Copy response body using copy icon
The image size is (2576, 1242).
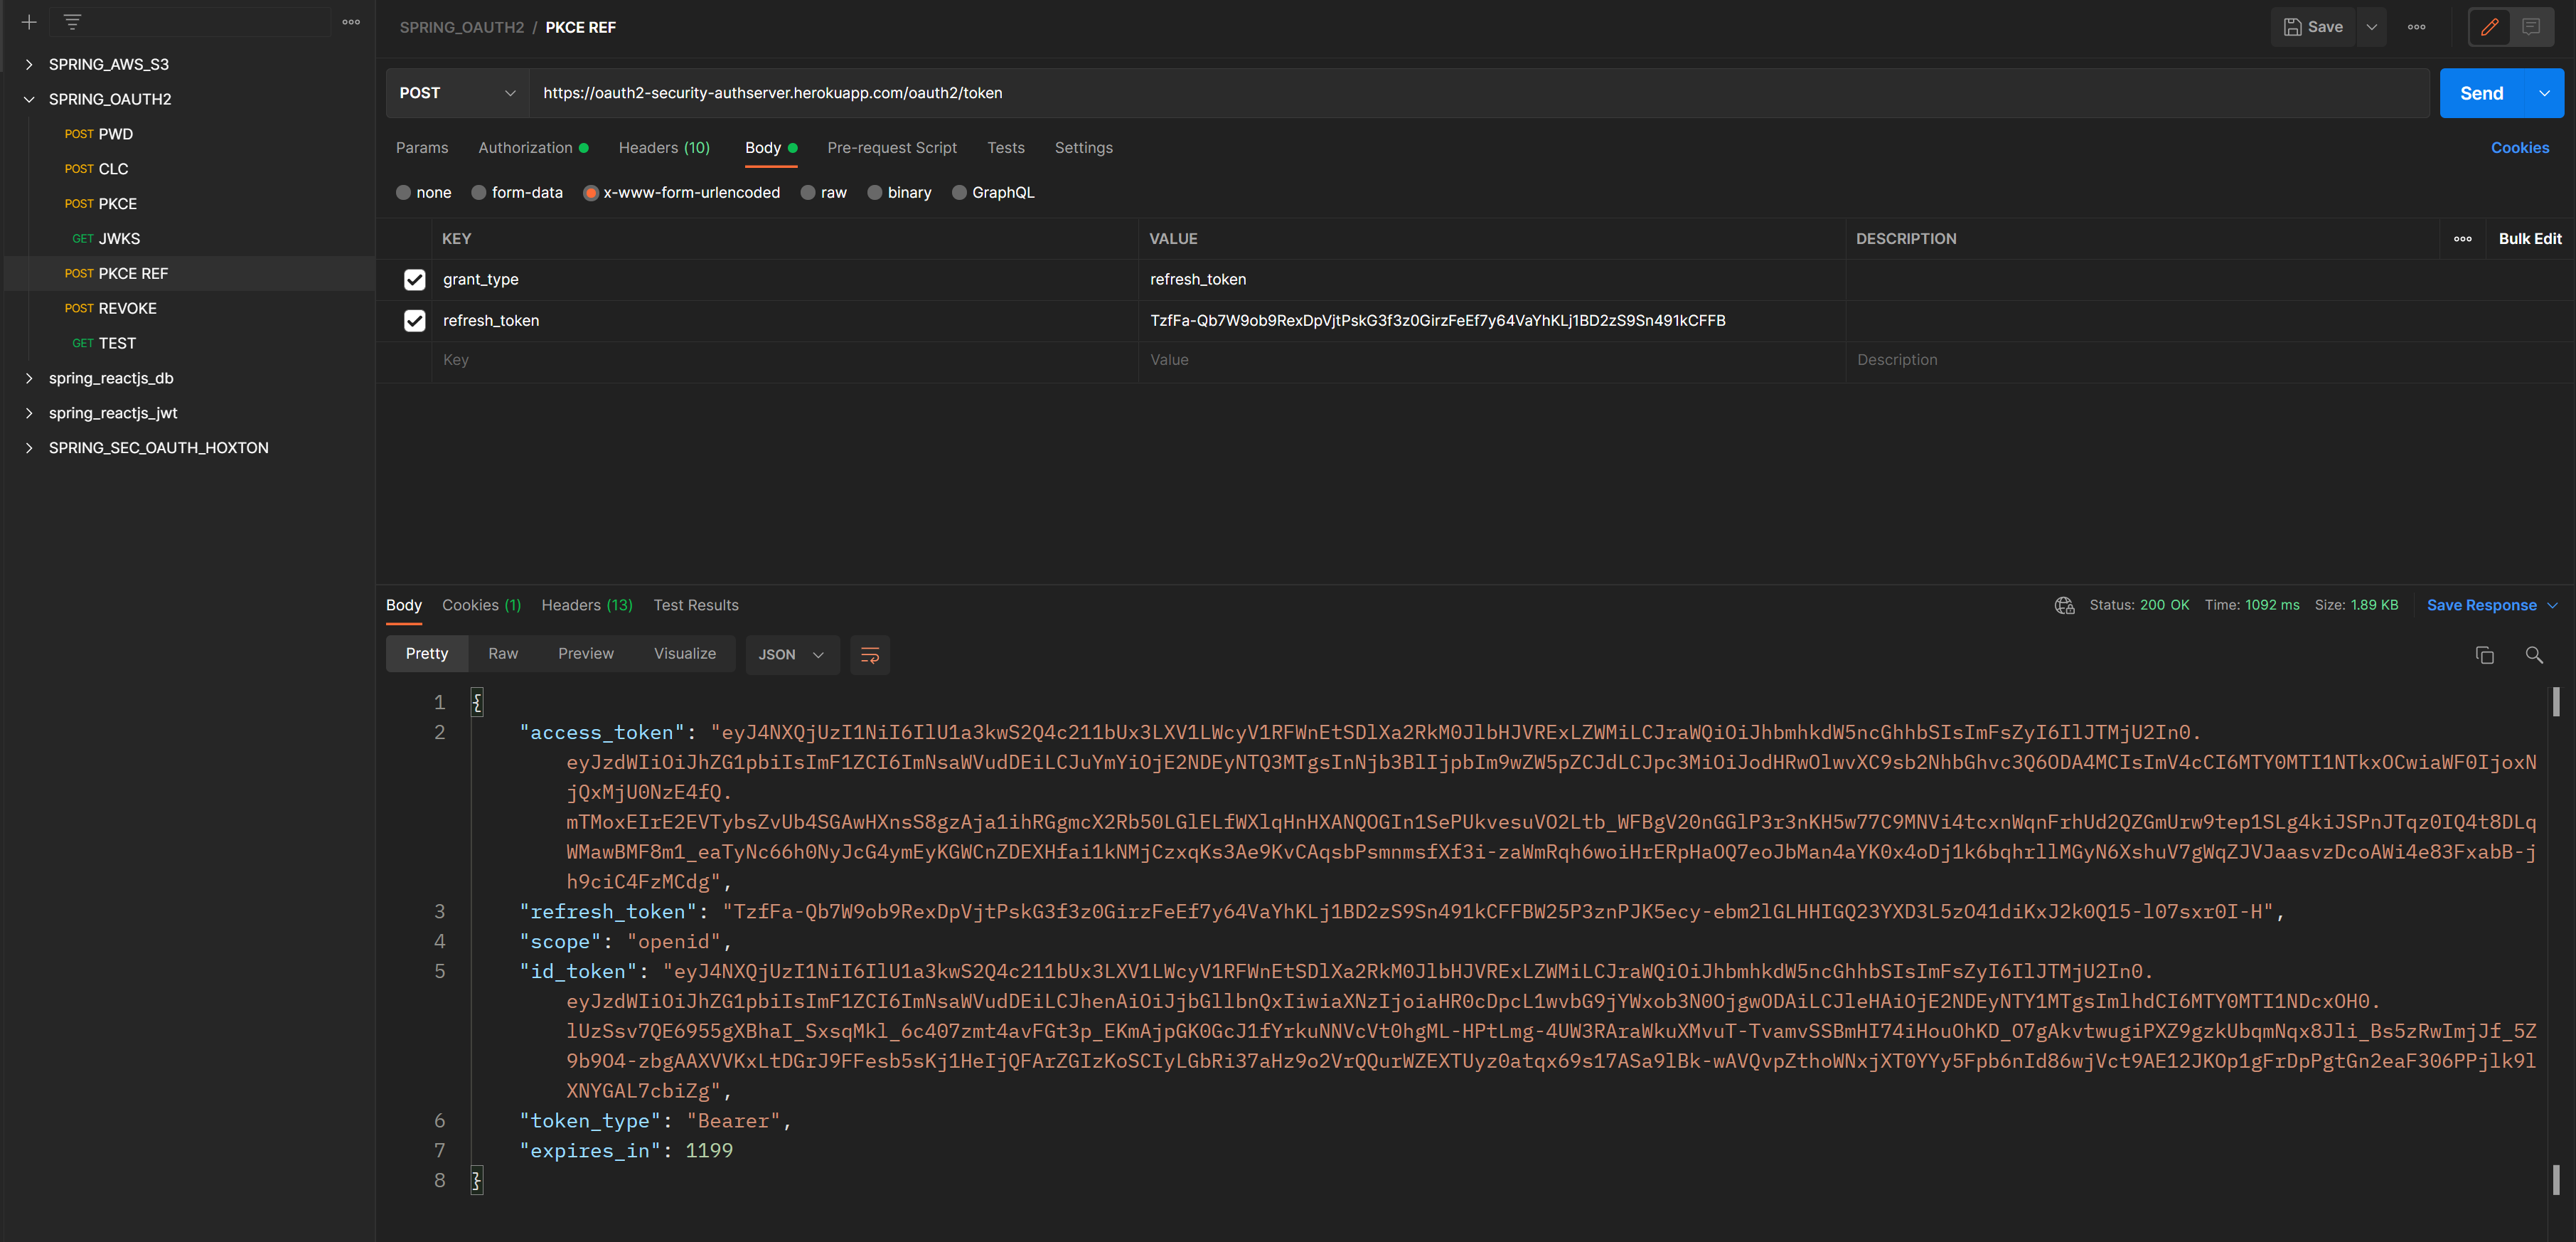tap(2485, 654)
